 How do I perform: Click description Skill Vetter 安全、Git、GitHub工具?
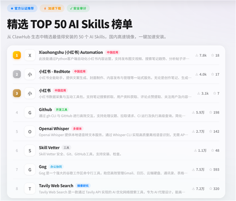click(x=80, y=154)
